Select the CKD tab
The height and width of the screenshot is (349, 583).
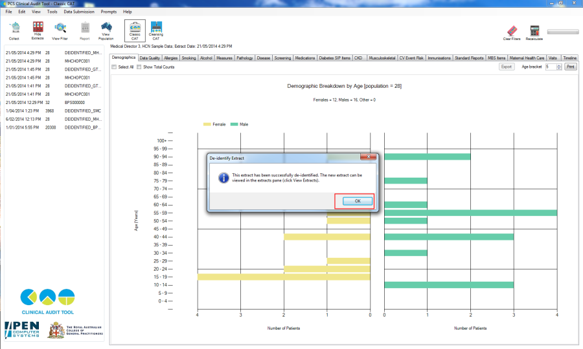[358, 58]
